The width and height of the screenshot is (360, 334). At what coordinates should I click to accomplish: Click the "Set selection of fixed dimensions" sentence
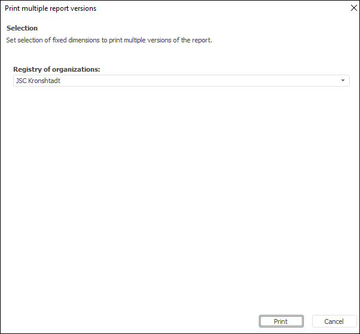tap(109, 40)
